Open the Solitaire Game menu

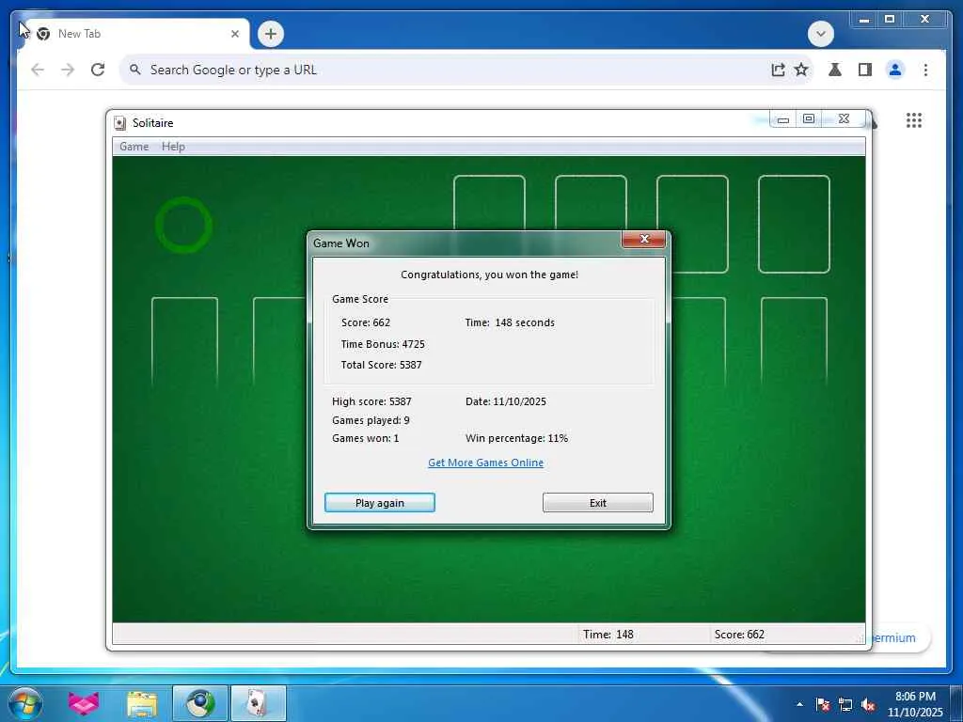point(134,146)
